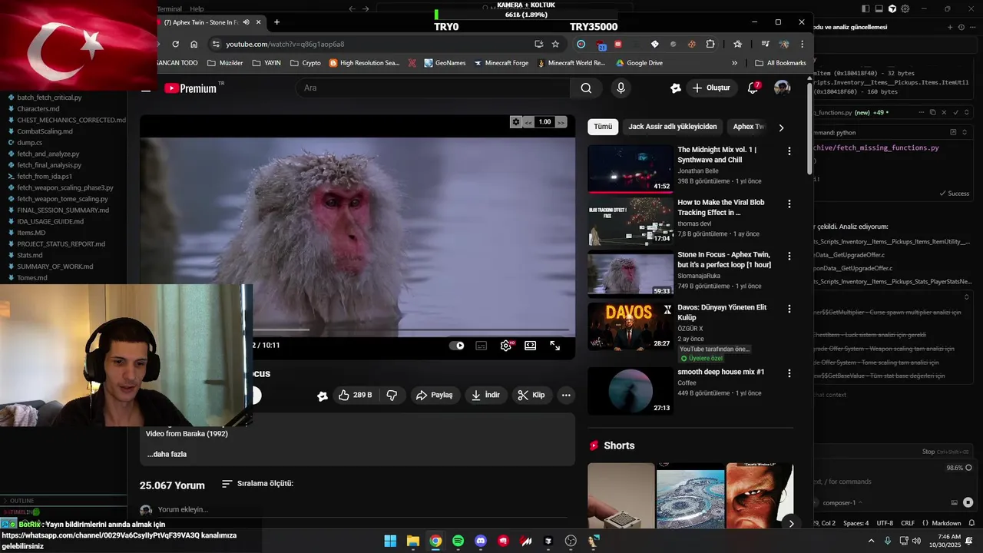
Task: Open speed controller gear above video
Action: click(516, 122)
